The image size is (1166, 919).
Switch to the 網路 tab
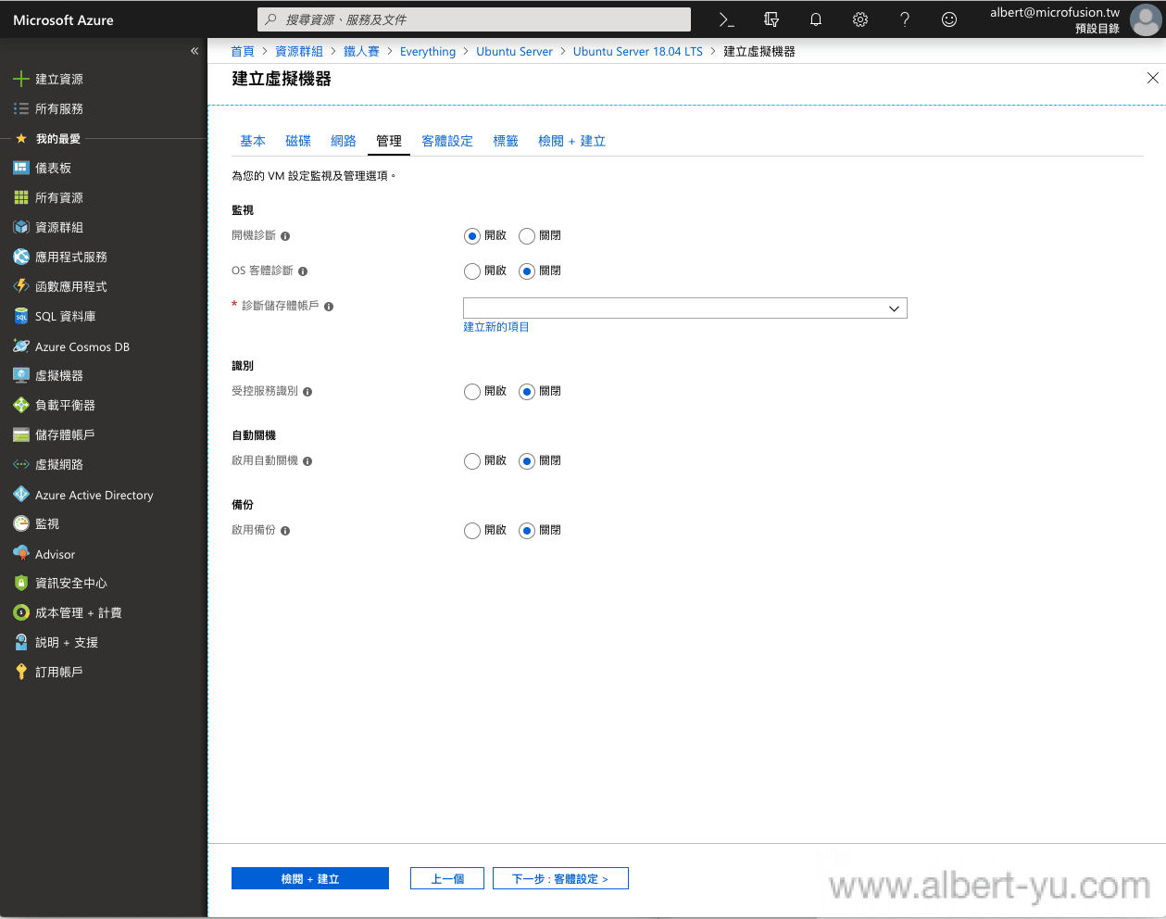(x=344, y=141)
